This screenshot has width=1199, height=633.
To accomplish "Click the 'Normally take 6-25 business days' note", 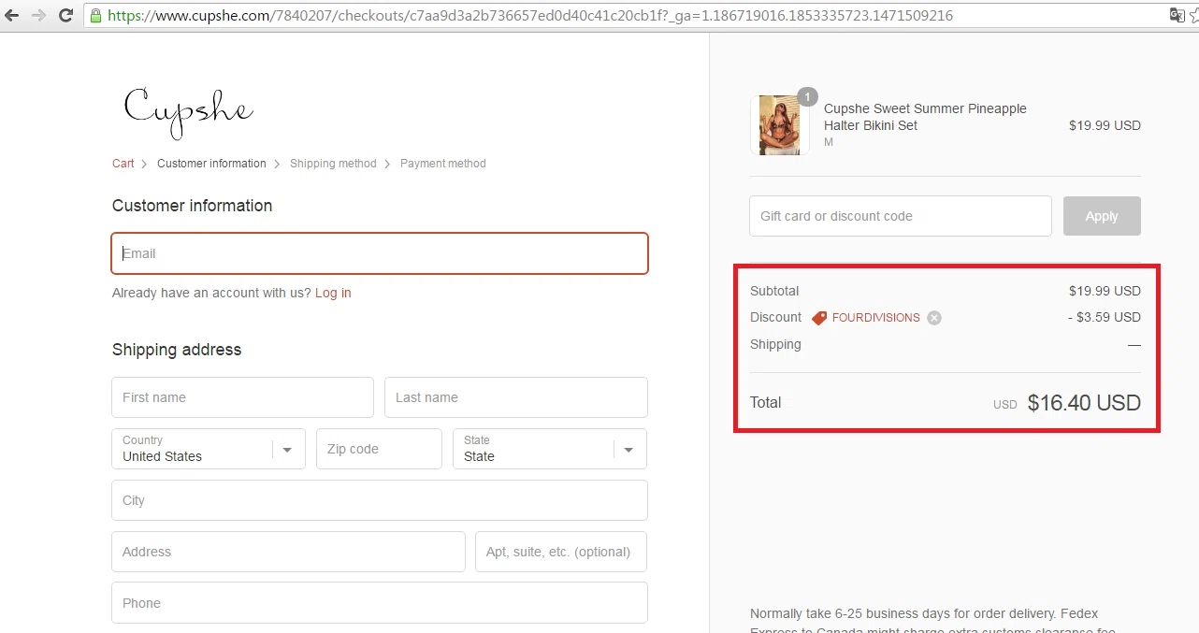I will [933, 621].
